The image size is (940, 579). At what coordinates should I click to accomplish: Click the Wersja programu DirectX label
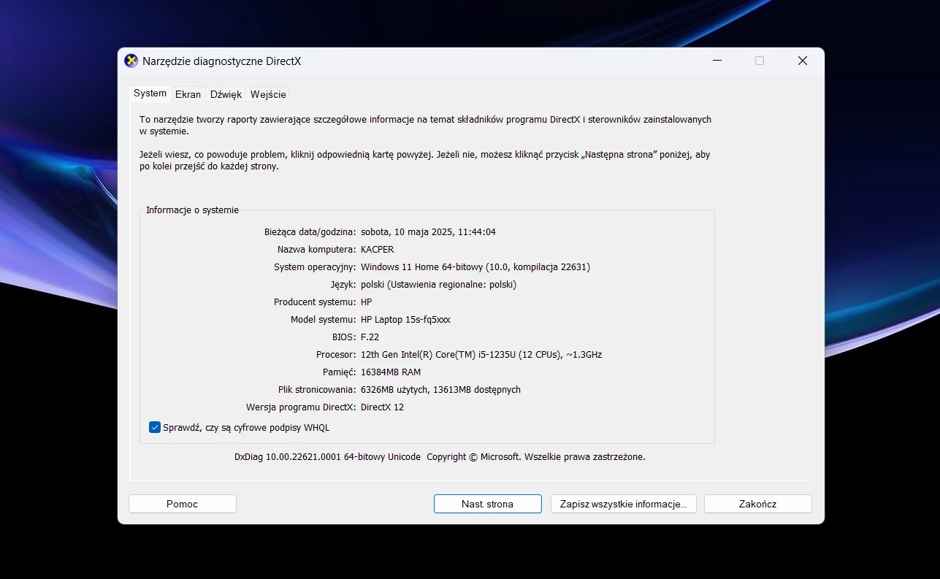point(301,407)
